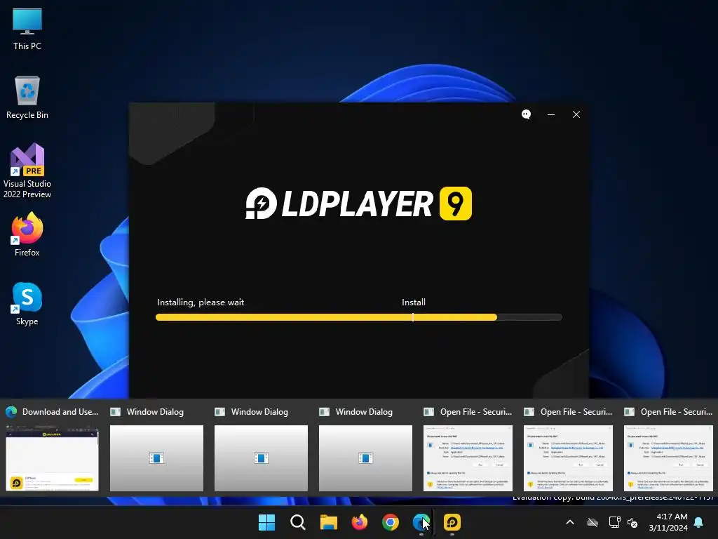
Task: Open the OneDrive cloud tray icon
Action: [592, 522]
